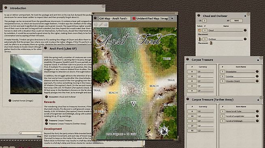Click the Chuul and Owlbear link icon
Viewport: 265px width, 148px height.
[x=199, y=15]
